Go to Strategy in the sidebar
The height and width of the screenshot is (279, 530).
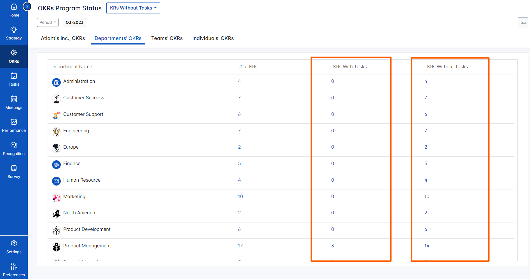pyautogui.click(x=14, y=33)
